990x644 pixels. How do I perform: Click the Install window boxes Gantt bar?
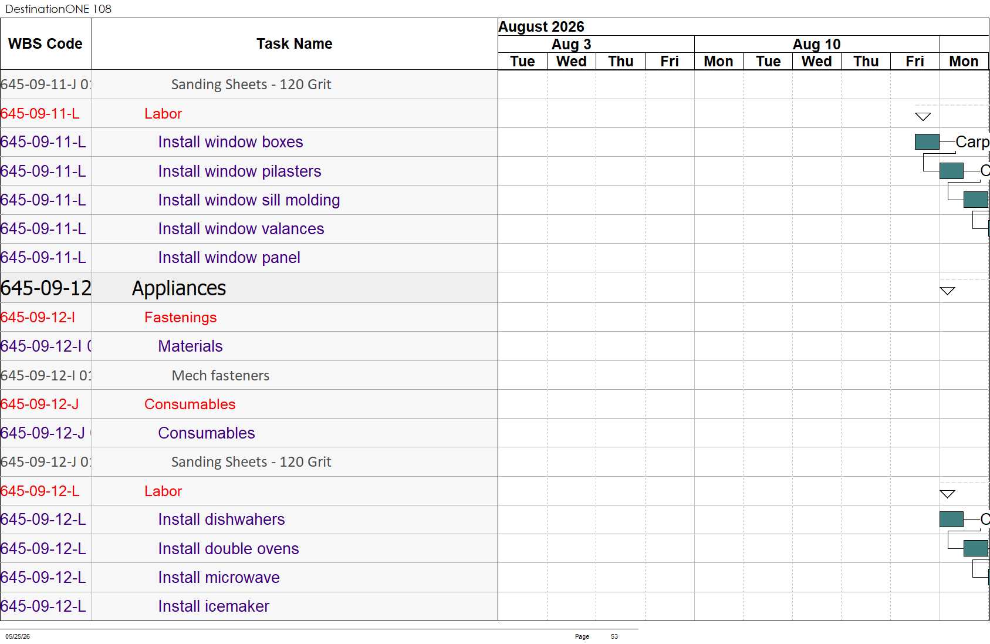click(x=927, y=141)
